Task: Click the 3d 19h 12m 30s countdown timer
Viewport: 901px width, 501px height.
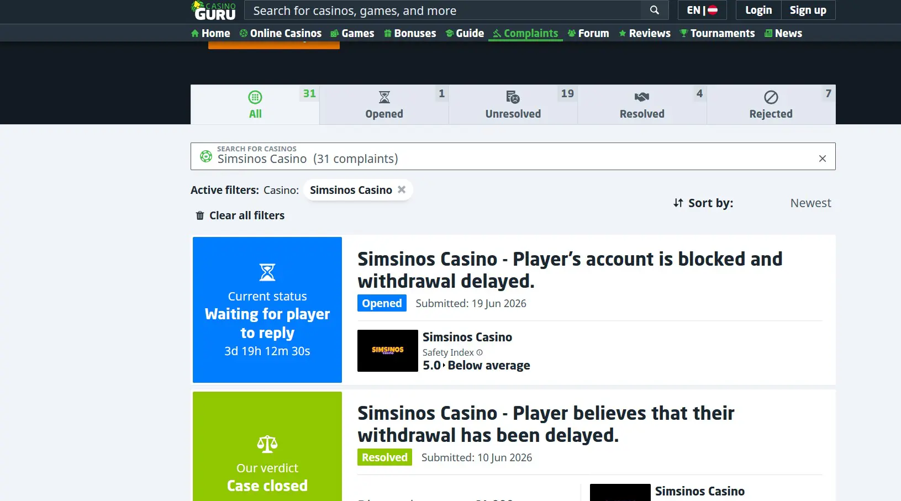Action: (x=267, y=351)
